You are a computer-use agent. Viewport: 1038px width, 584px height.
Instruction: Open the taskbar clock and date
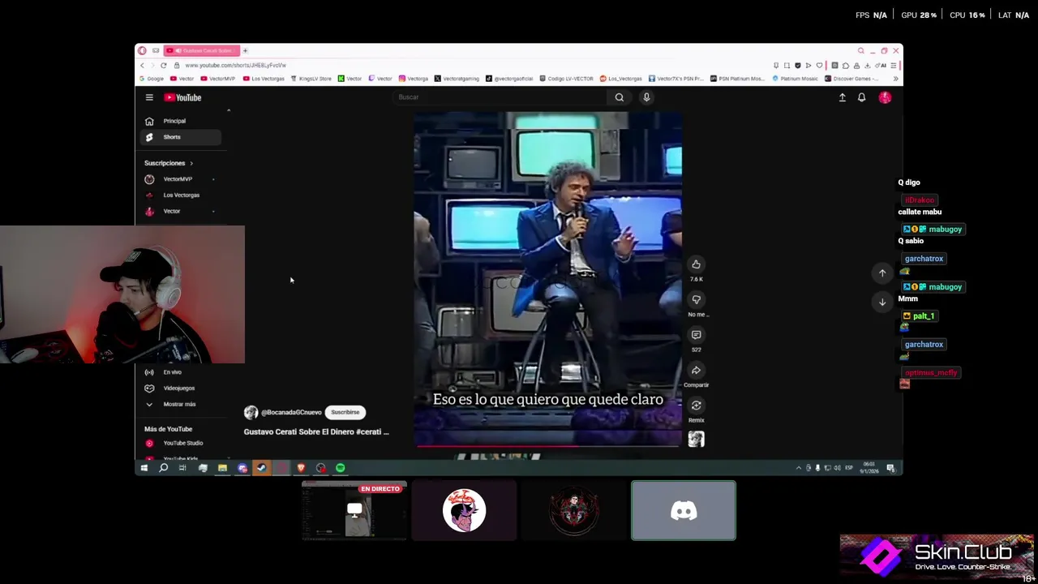[x=869, y=468]
